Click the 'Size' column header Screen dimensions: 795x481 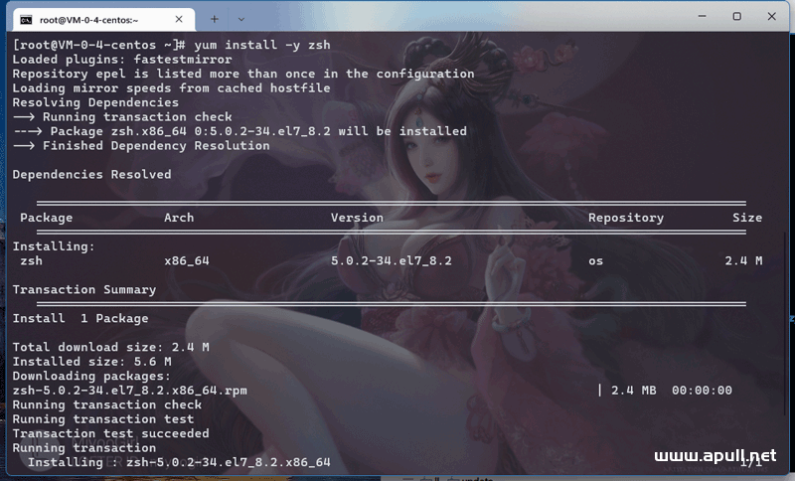[x=747, y=218]
